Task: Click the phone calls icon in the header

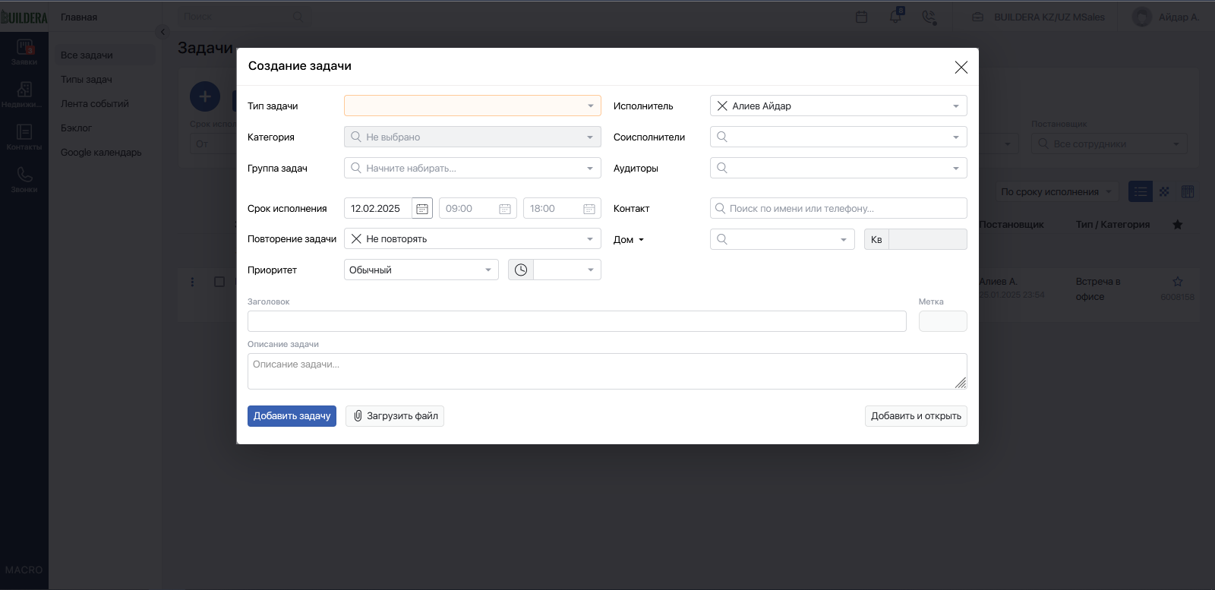Action: tap(929, 17)
